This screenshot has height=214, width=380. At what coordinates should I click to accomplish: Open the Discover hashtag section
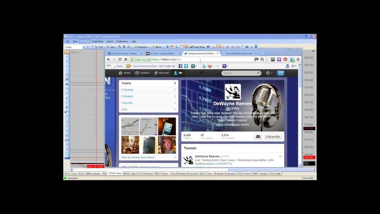(161, 73)
